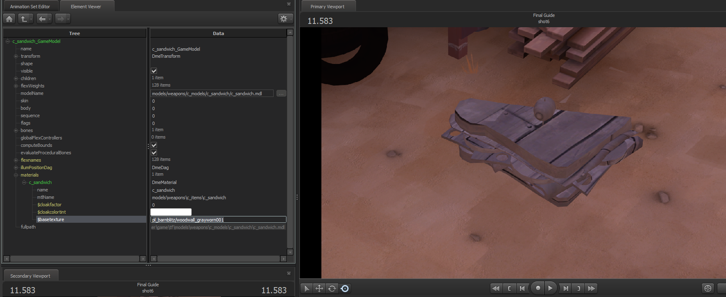Select the shape tree row
726x297 pixels.
click(x=27, y=64)
